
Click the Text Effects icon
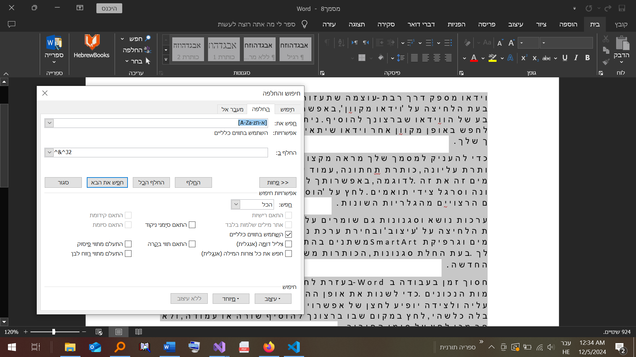[x=510, y=58]
